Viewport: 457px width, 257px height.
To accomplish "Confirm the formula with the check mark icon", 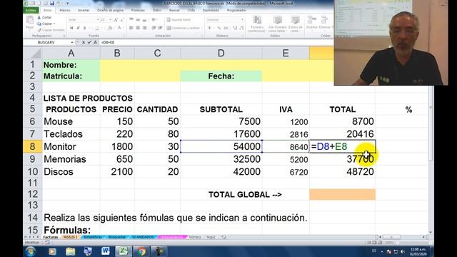I will click(x=89, y=42).
